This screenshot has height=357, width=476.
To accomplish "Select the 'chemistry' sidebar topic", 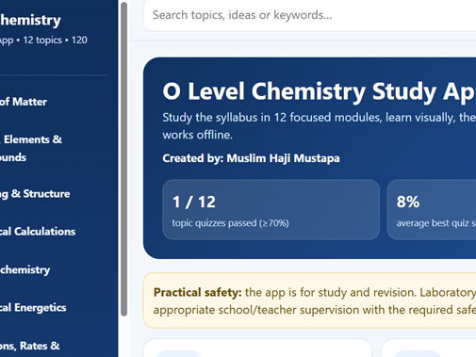I will 25,269.
